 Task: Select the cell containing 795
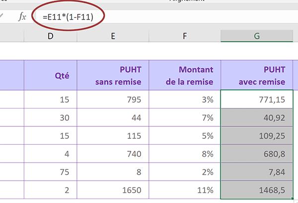coord(113,99)
